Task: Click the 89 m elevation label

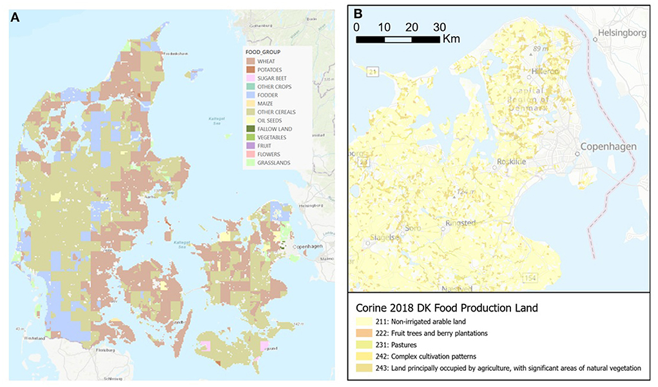Action: 541,49
